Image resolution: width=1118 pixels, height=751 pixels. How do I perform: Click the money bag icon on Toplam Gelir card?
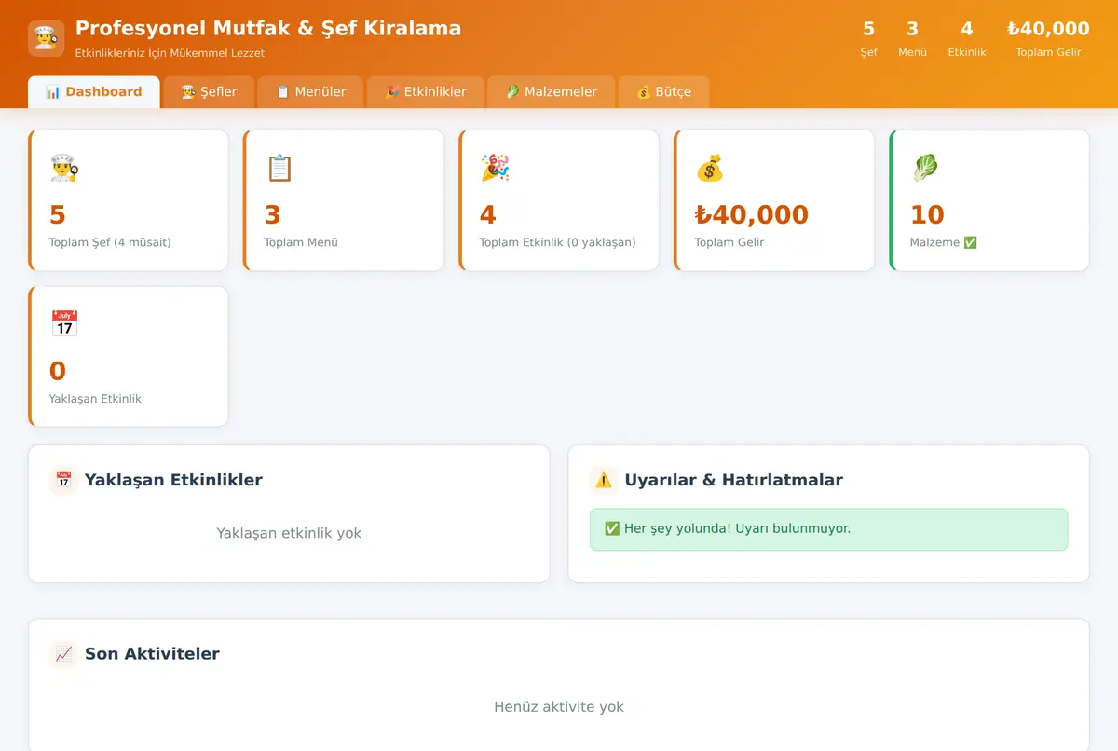click(710, 168)
